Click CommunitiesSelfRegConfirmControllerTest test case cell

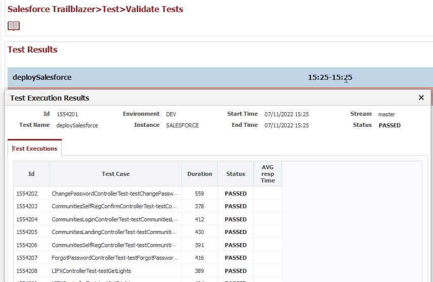(x=114, y=206)
